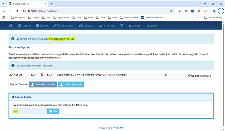The height and width of the screenshot is (131, 225).
Task: Open a new browser tab
Action: point(52,4)
